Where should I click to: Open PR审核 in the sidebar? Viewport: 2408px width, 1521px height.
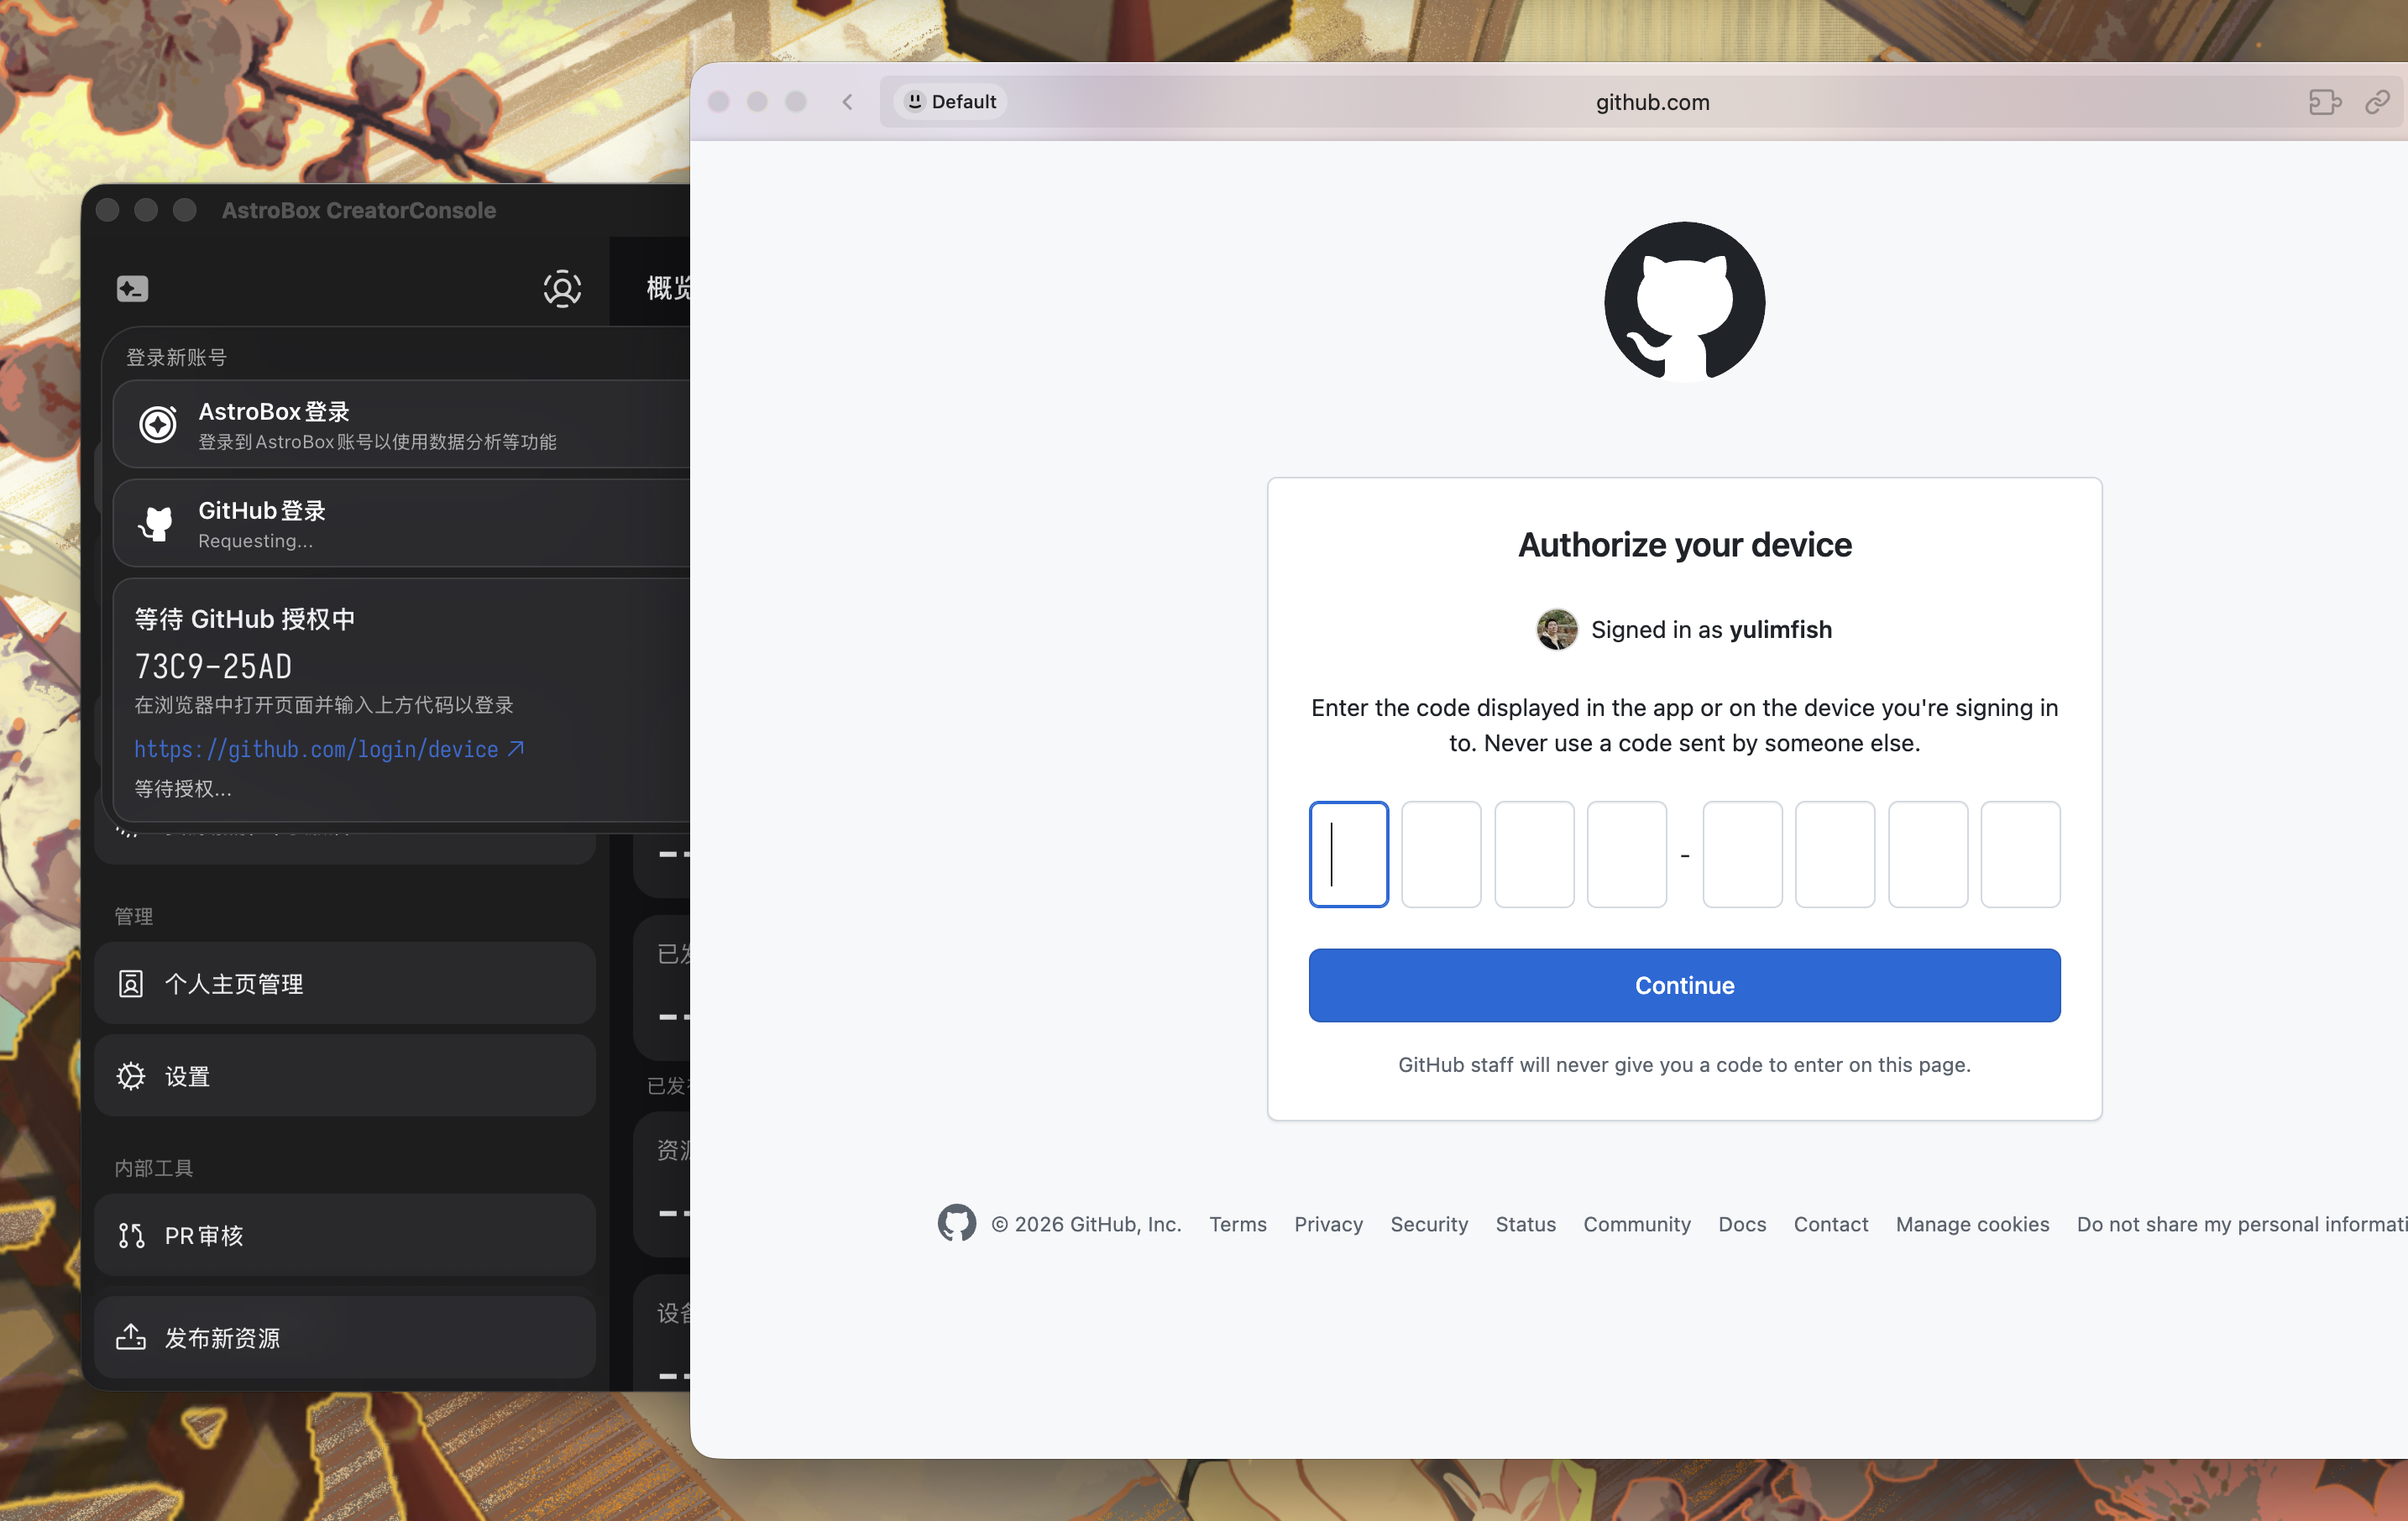(x=345, y=1235)
